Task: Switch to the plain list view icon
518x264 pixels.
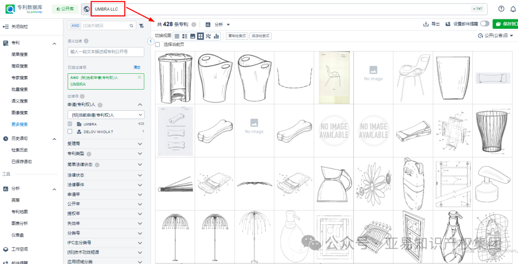Action: pos(177,36)
